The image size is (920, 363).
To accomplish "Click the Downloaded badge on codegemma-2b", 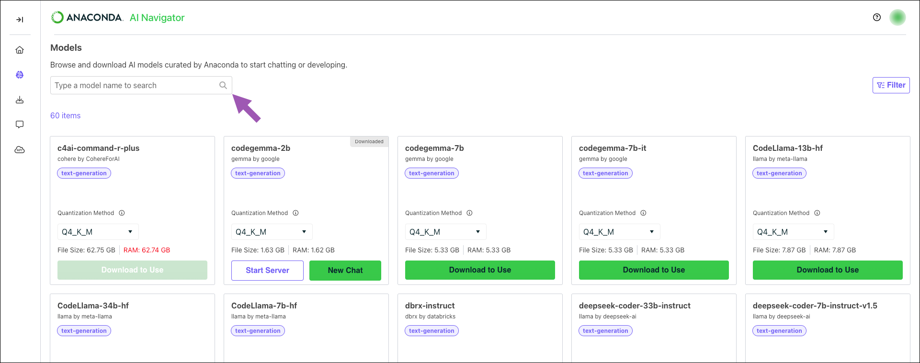I will (x=369, y=142).
